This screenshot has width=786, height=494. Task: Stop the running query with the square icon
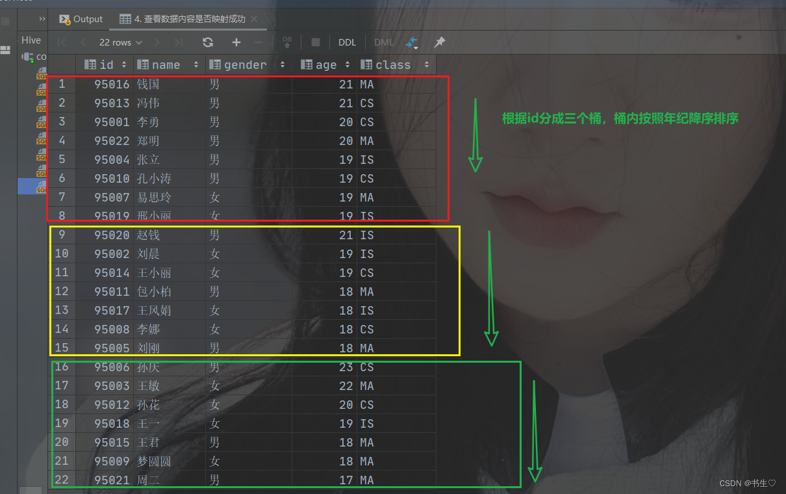tap(316, 42)
